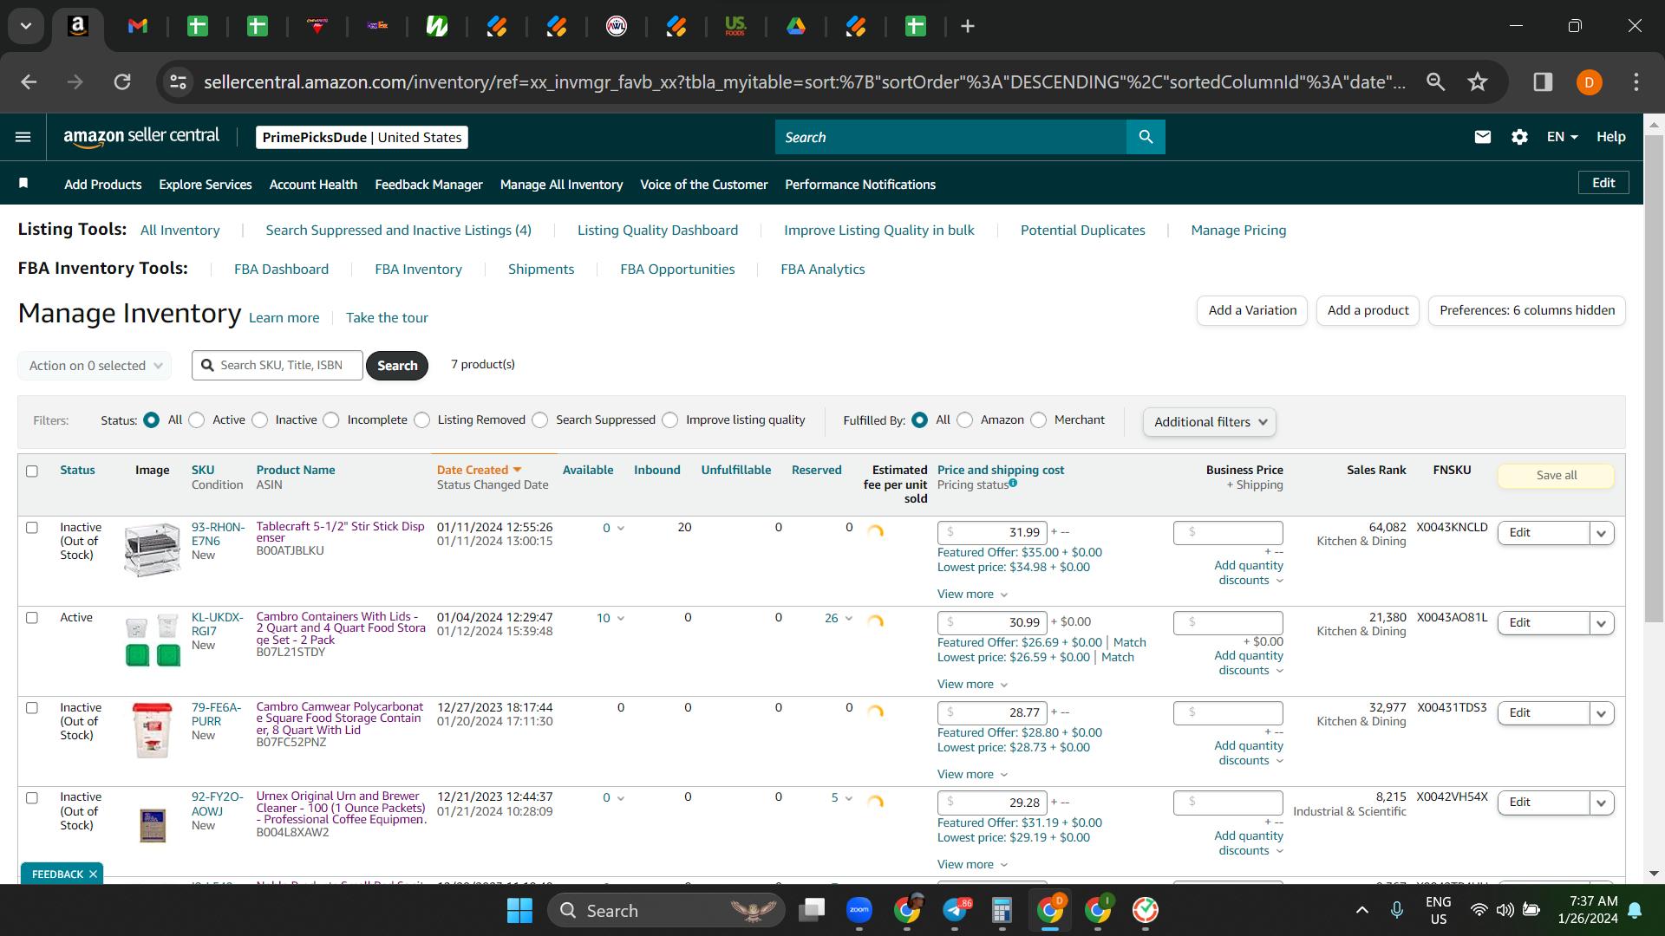Image resolution: width=1665 pixels, height=936 pixels.
Task: Open the EN language dropdown
Action: [x=1562, y=137]
